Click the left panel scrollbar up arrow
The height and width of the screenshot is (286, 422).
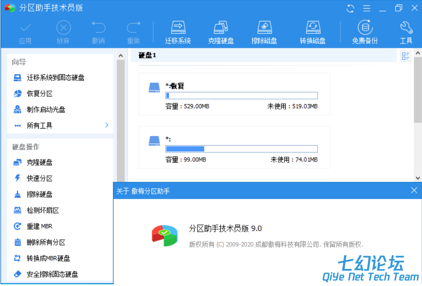[121, 56]
